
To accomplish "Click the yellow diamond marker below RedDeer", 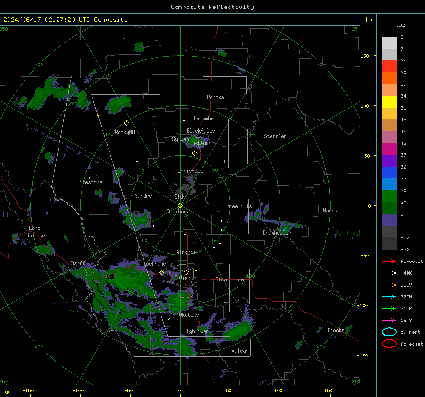I will pos(194,153).
